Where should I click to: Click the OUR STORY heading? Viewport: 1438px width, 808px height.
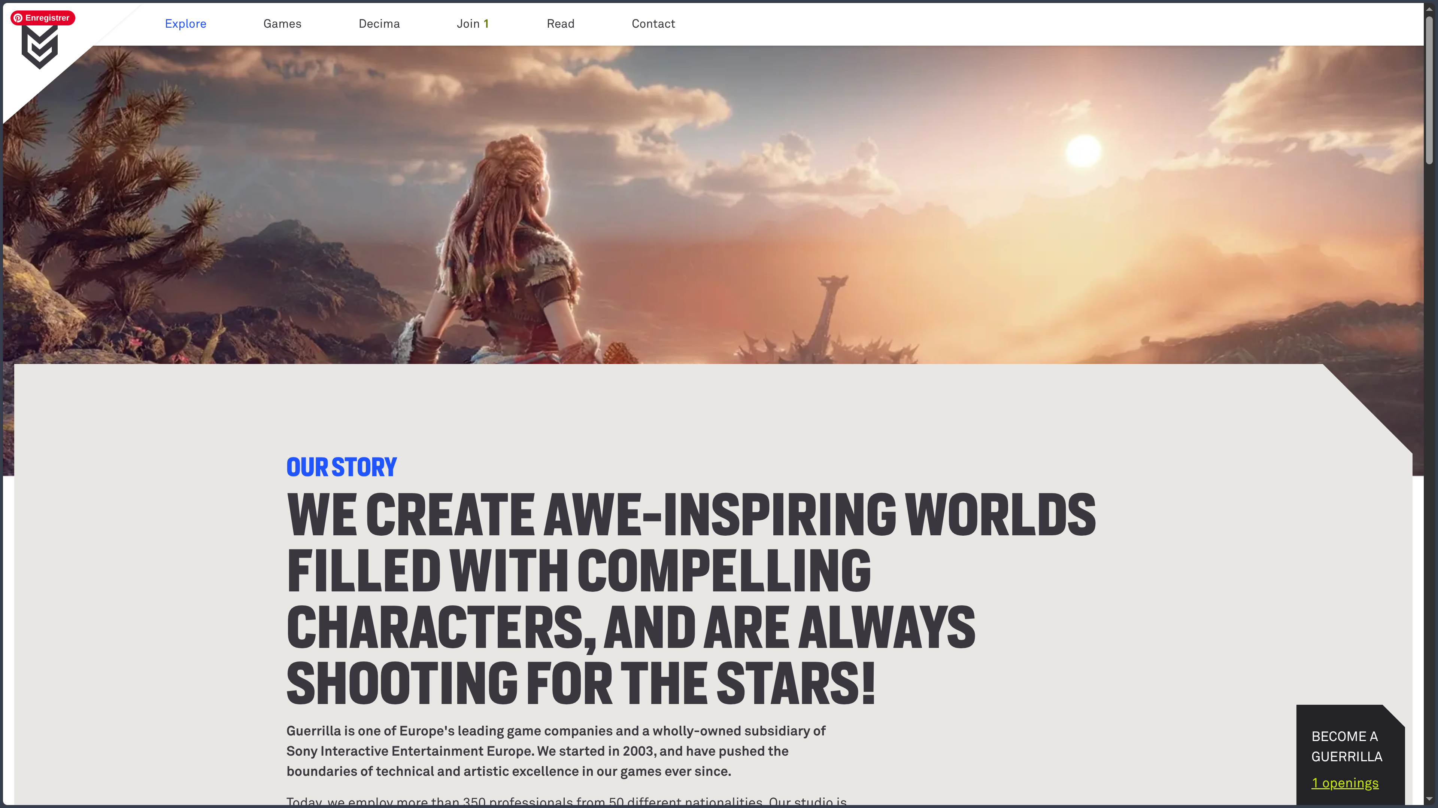tap(342, 467)
